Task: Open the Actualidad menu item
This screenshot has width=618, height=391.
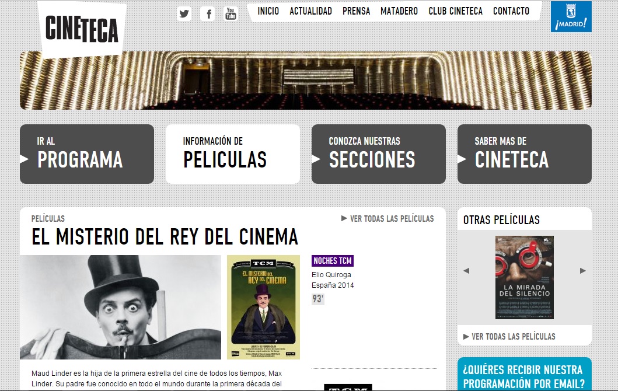Action: (310, 11)
